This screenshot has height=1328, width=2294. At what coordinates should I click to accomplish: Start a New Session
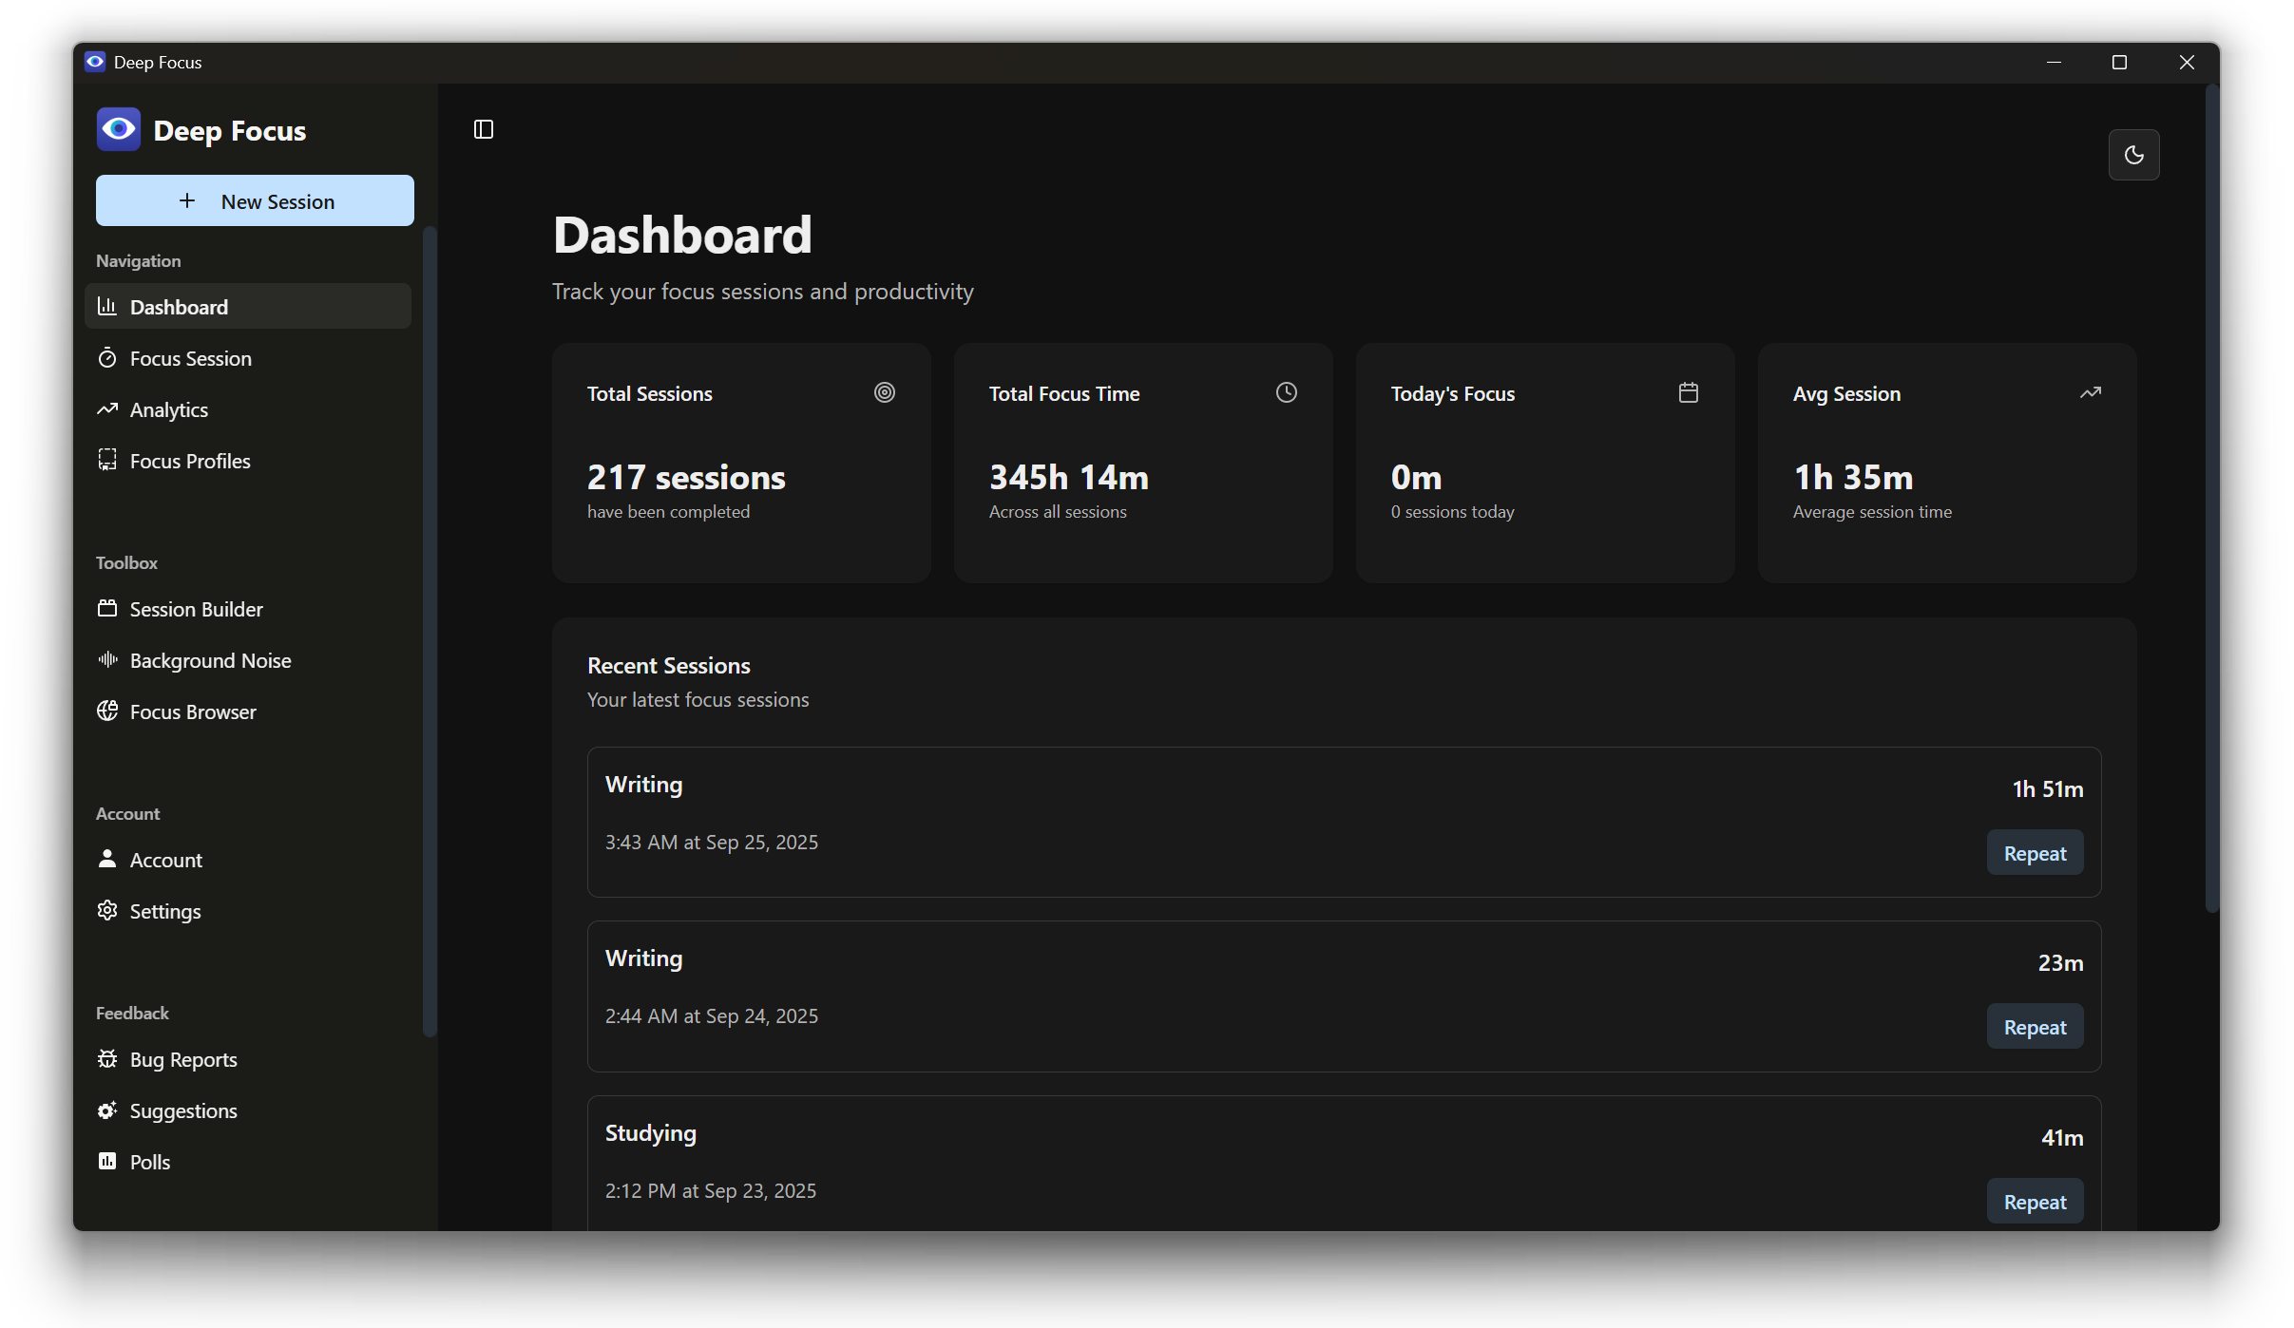tap(255, 200)
